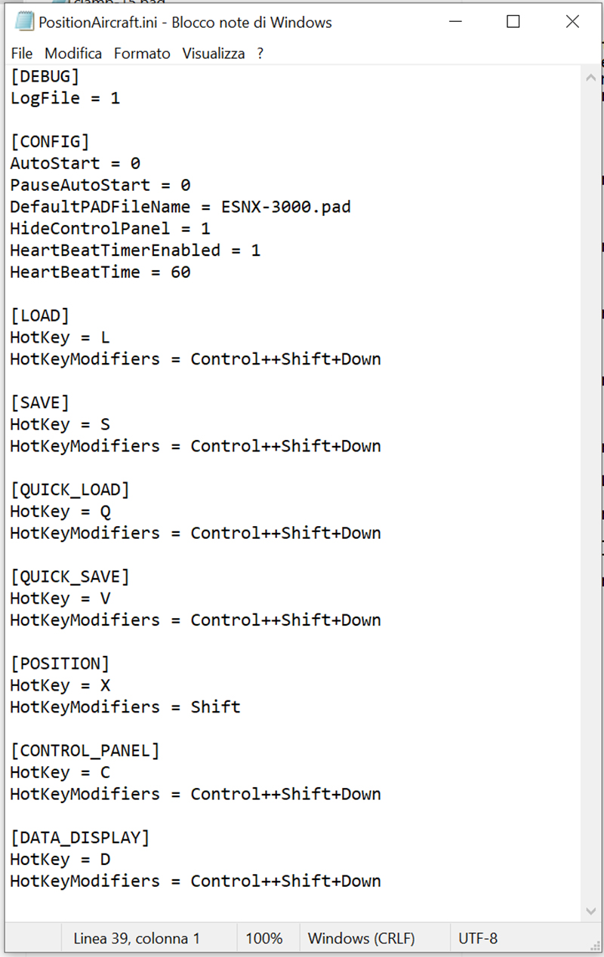Open the ? help menu
The width and height of the screenshot is (604, 957).
click(x=260, y=54)
